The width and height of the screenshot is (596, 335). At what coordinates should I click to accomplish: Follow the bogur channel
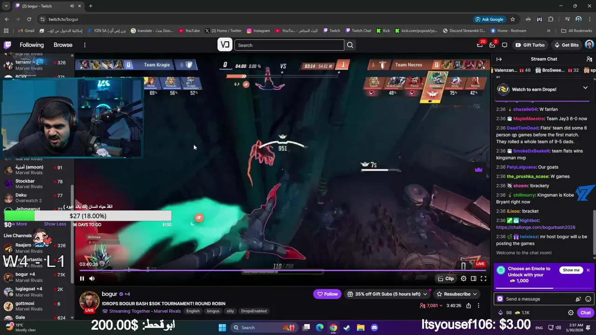(327, 294)
